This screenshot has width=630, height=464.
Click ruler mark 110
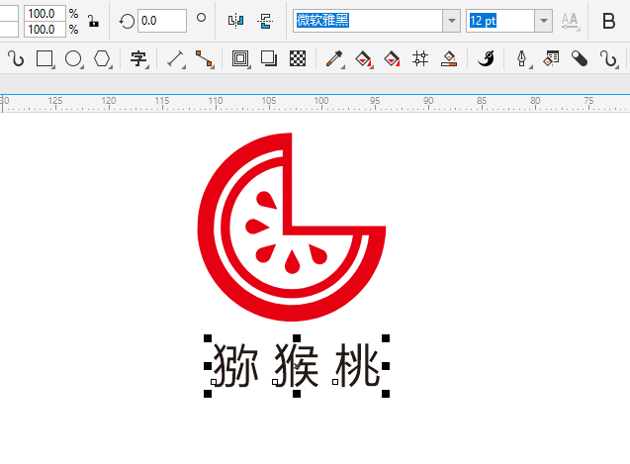click(216, 101)
